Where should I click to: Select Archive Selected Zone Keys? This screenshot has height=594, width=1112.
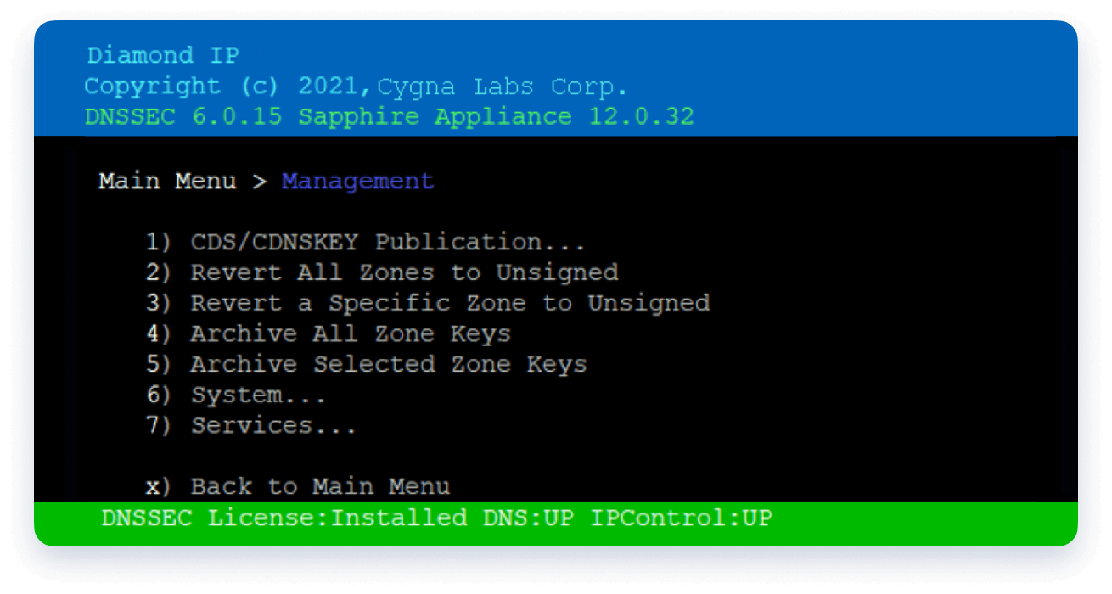coord(389,364)
